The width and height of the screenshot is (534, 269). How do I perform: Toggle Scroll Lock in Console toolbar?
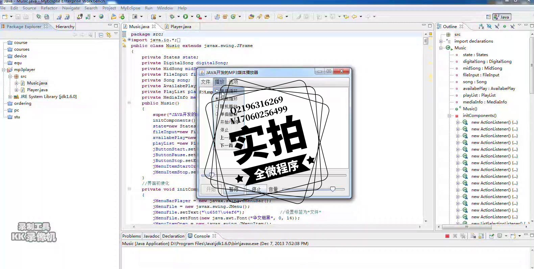pyautogui.click(x=481, y=236)
